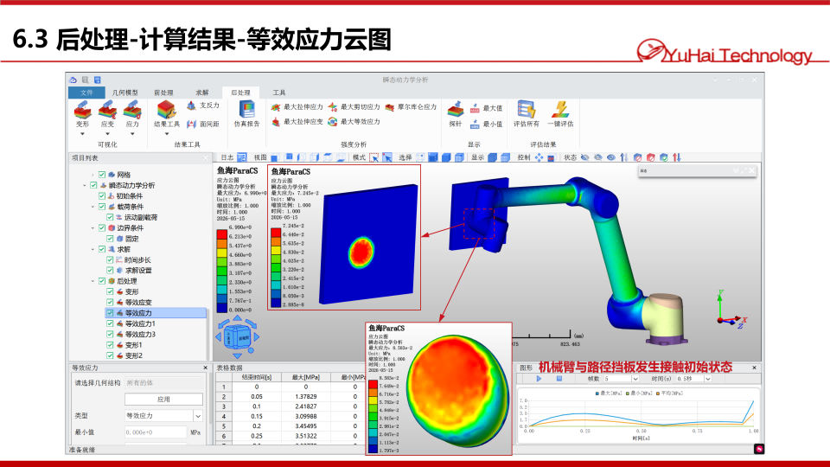
Task: Run 评估所有 evaluate all
Action: 527,114
